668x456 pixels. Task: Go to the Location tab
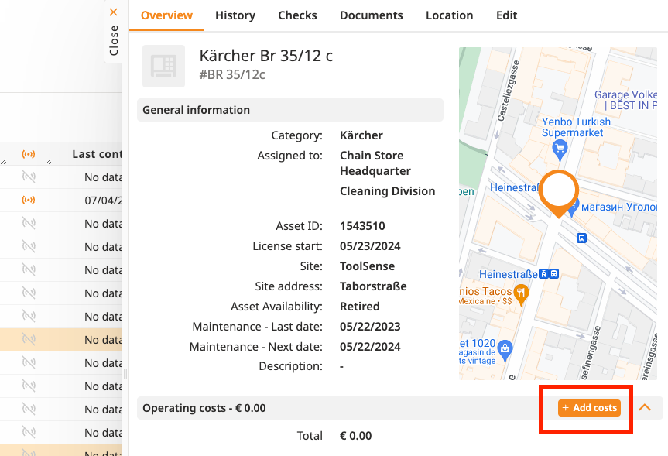pos(449,15)
